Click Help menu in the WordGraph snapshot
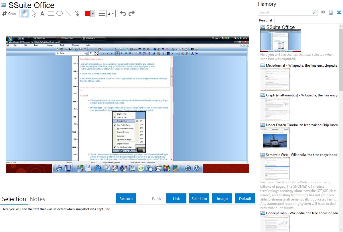The height and width of the screenshot is (232, 343). pyautogui.click(x=88, y=45)
